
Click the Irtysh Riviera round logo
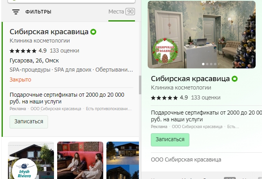click(x=25, y=169)
